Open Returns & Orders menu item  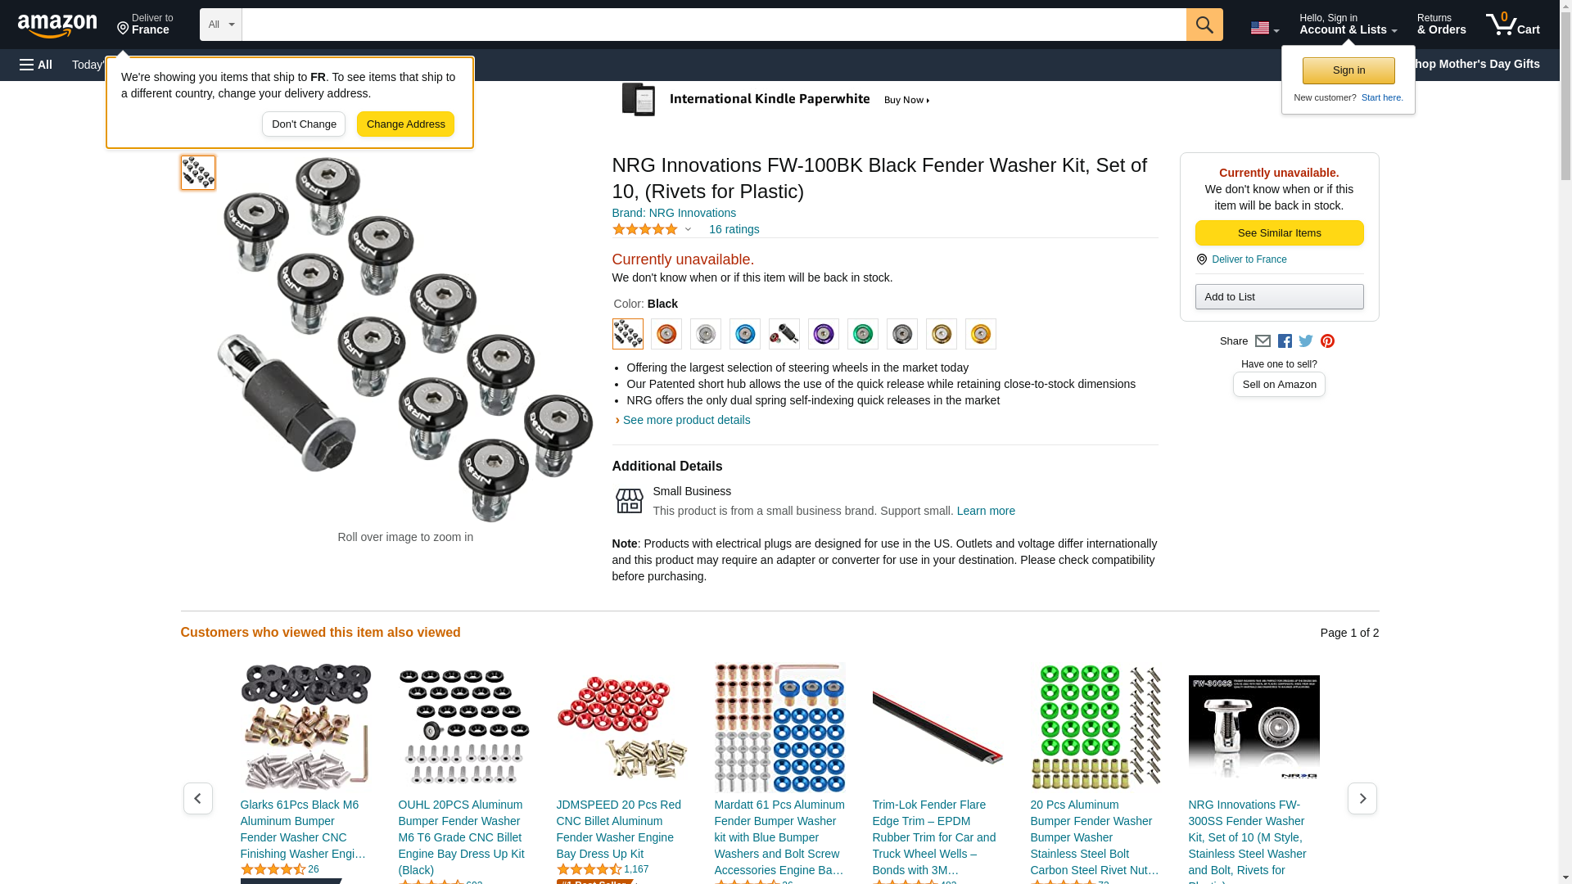pyautogui.click(x=1441, y=25)
